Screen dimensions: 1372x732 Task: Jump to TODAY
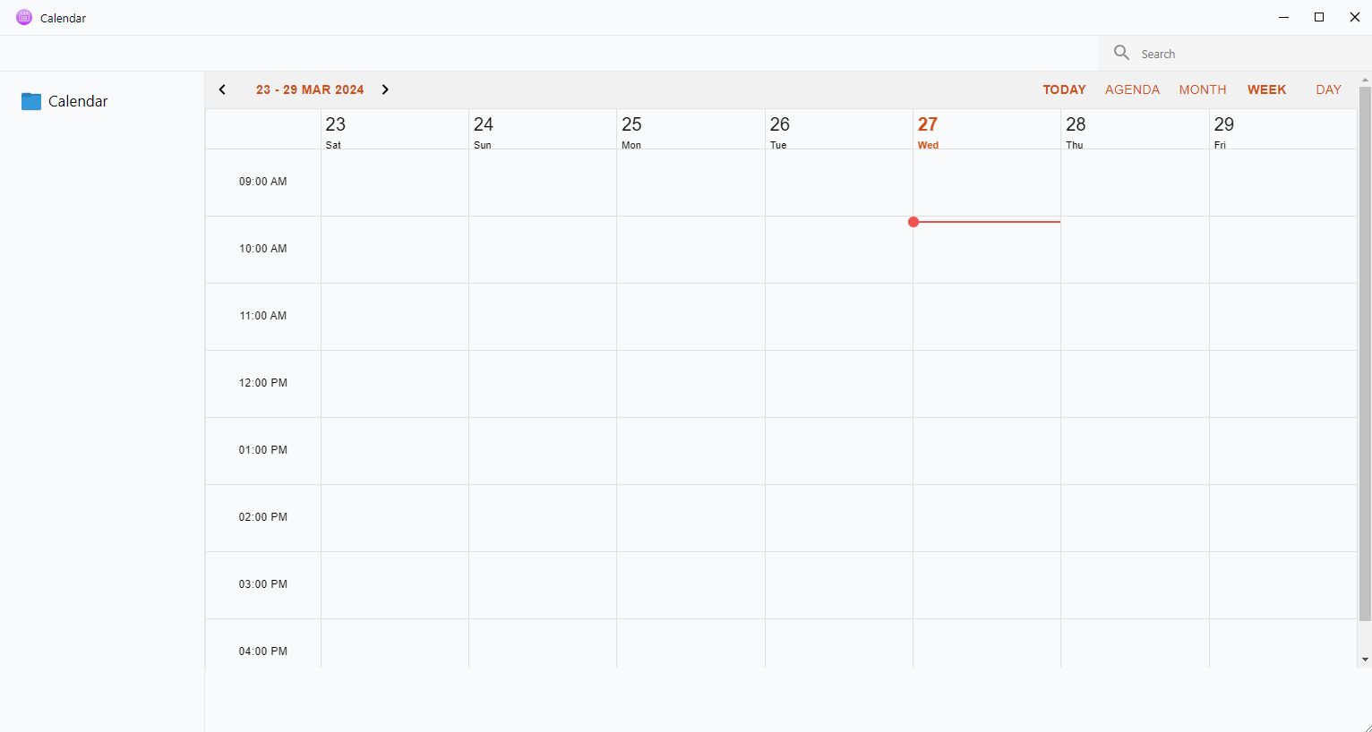pos(1064,89)
